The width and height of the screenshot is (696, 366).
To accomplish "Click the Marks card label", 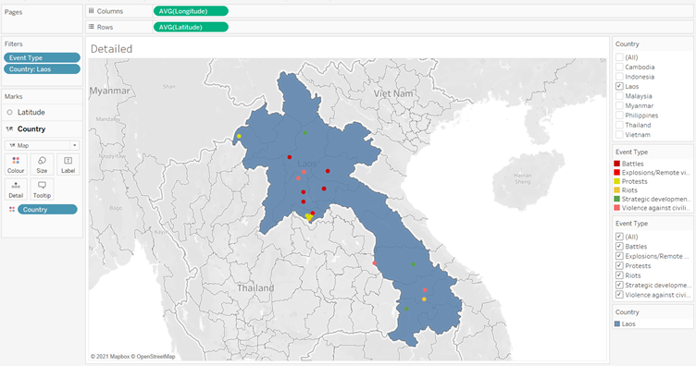I will 13,96.
